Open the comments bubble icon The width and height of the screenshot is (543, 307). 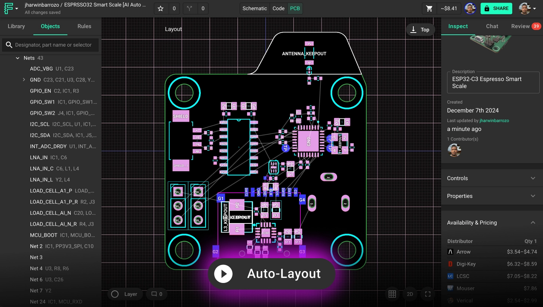[154, 294]
